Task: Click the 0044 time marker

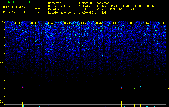Action: 67,23
